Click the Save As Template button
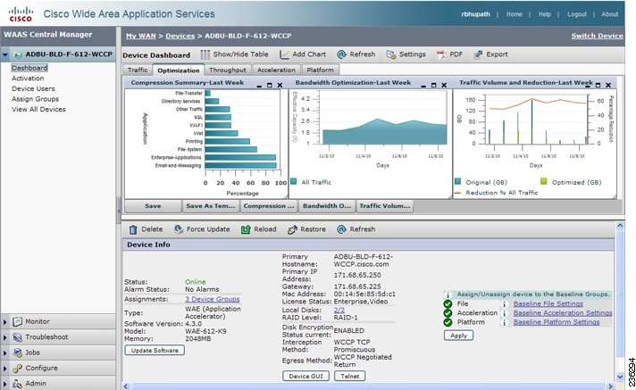The height and width of the screenshot is (390, 636). pos(211,206)
